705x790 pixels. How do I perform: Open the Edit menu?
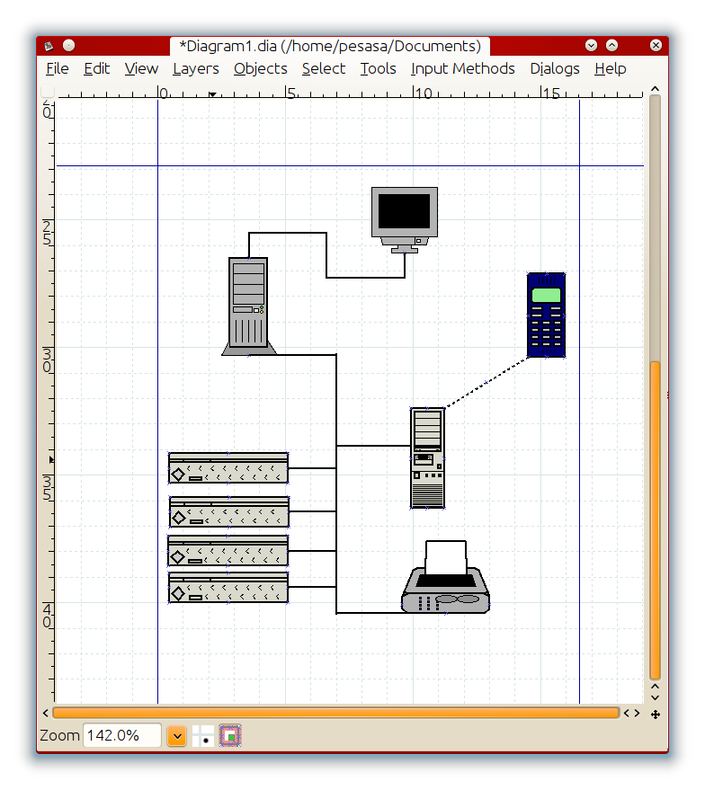click(97, 68)
